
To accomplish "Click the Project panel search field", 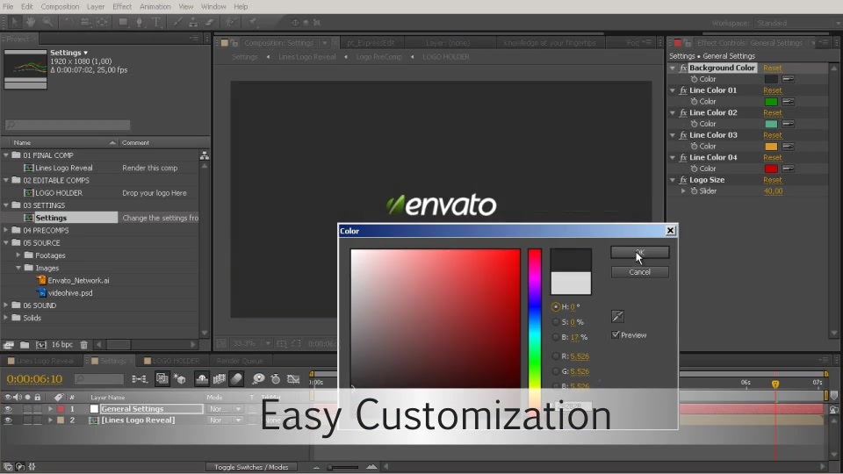I will point(68,125).
